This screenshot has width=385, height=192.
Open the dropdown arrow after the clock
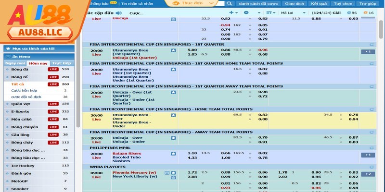coord(259,13)
